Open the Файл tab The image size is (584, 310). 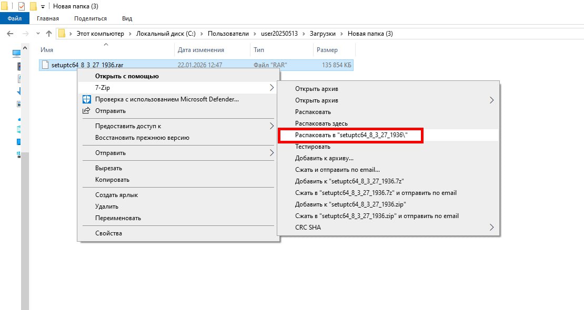14,18
